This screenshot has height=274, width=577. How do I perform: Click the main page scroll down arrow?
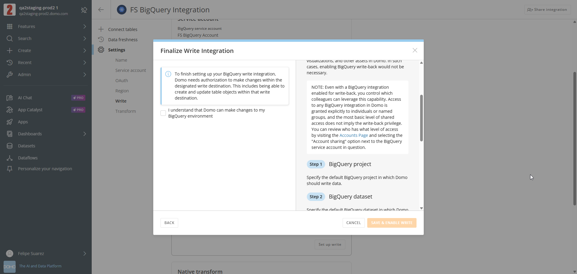(x=575, y=272)
